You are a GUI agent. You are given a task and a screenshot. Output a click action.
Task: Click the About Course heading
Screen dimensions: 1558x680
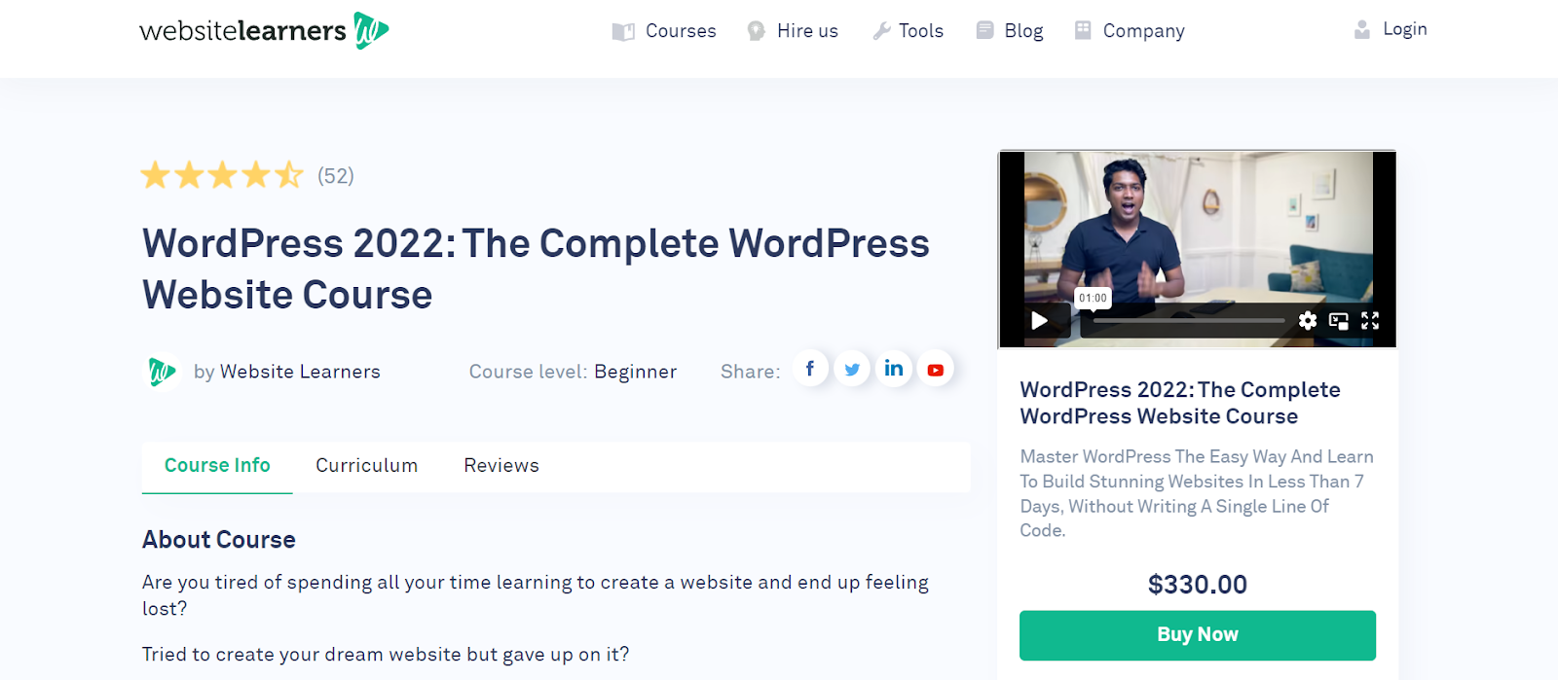click(x=219, y=540)
